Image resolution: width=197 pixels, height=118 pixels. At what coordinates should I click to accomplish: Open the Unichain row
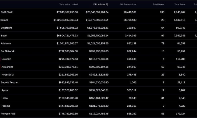pyautogui.click(x=7, y=59)
